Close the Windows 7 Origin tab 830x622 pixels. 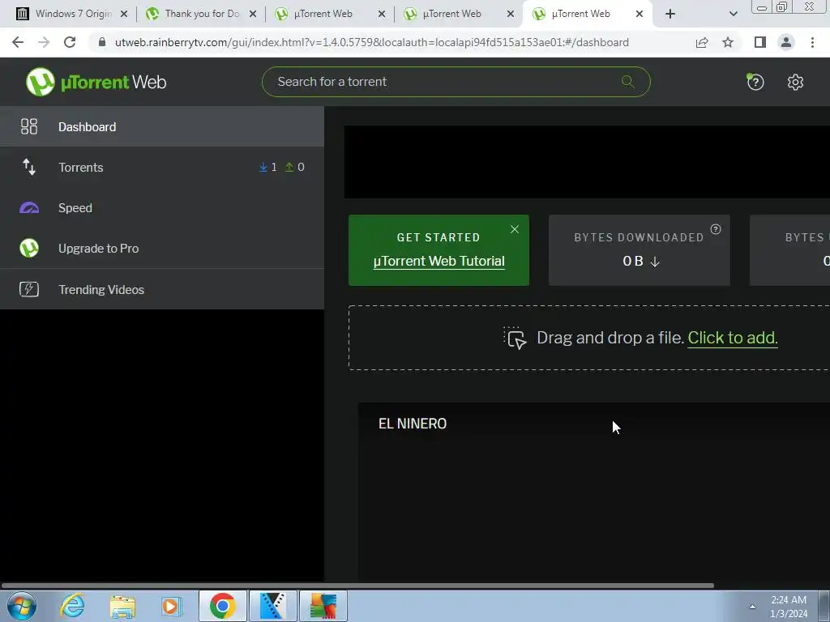(124, 14)
